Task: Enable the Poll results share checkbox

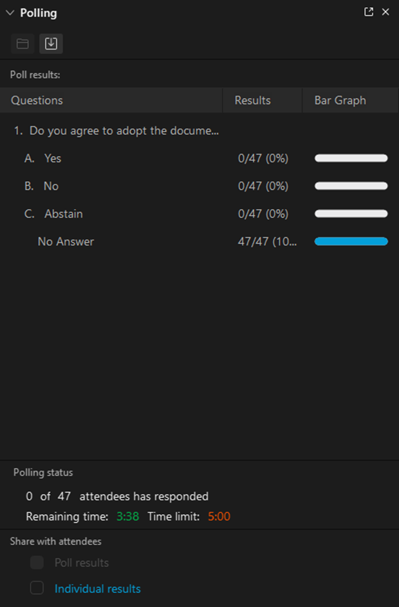Action: point(37,562)
